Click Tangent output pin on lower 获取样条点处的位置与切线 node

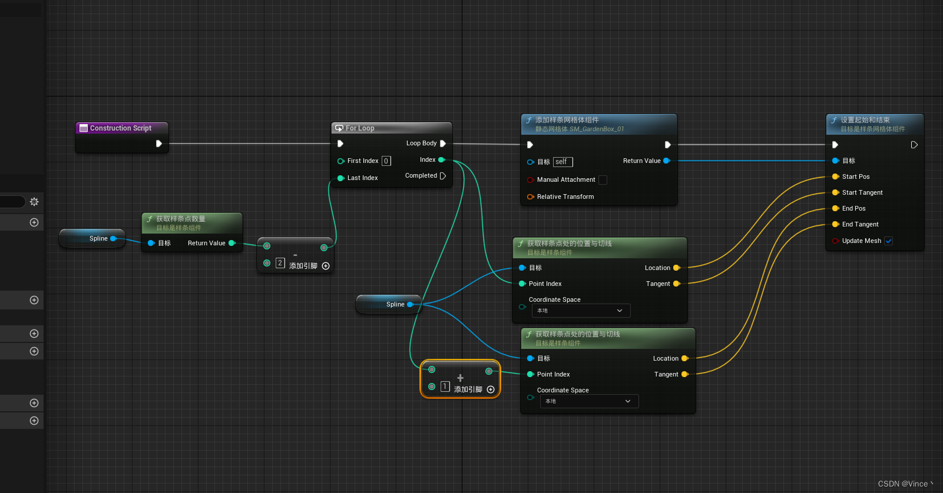coord(685,374)
